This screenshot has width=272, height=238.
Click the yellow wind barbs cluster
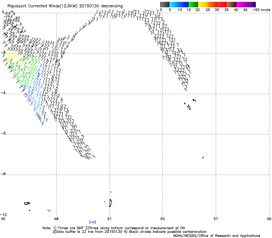(13, 57)
